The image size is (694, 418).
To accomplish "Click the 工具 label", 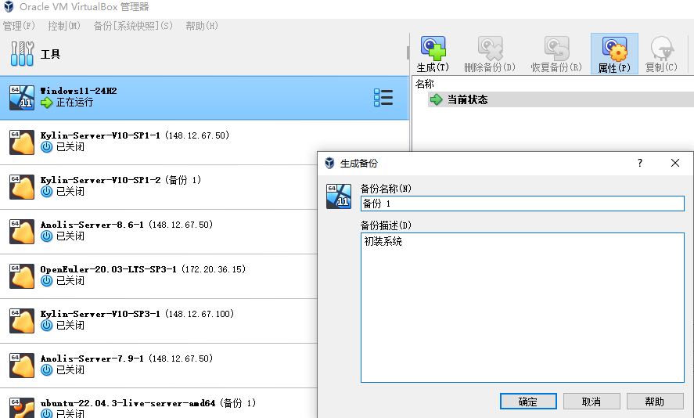I will coord(50,54).
